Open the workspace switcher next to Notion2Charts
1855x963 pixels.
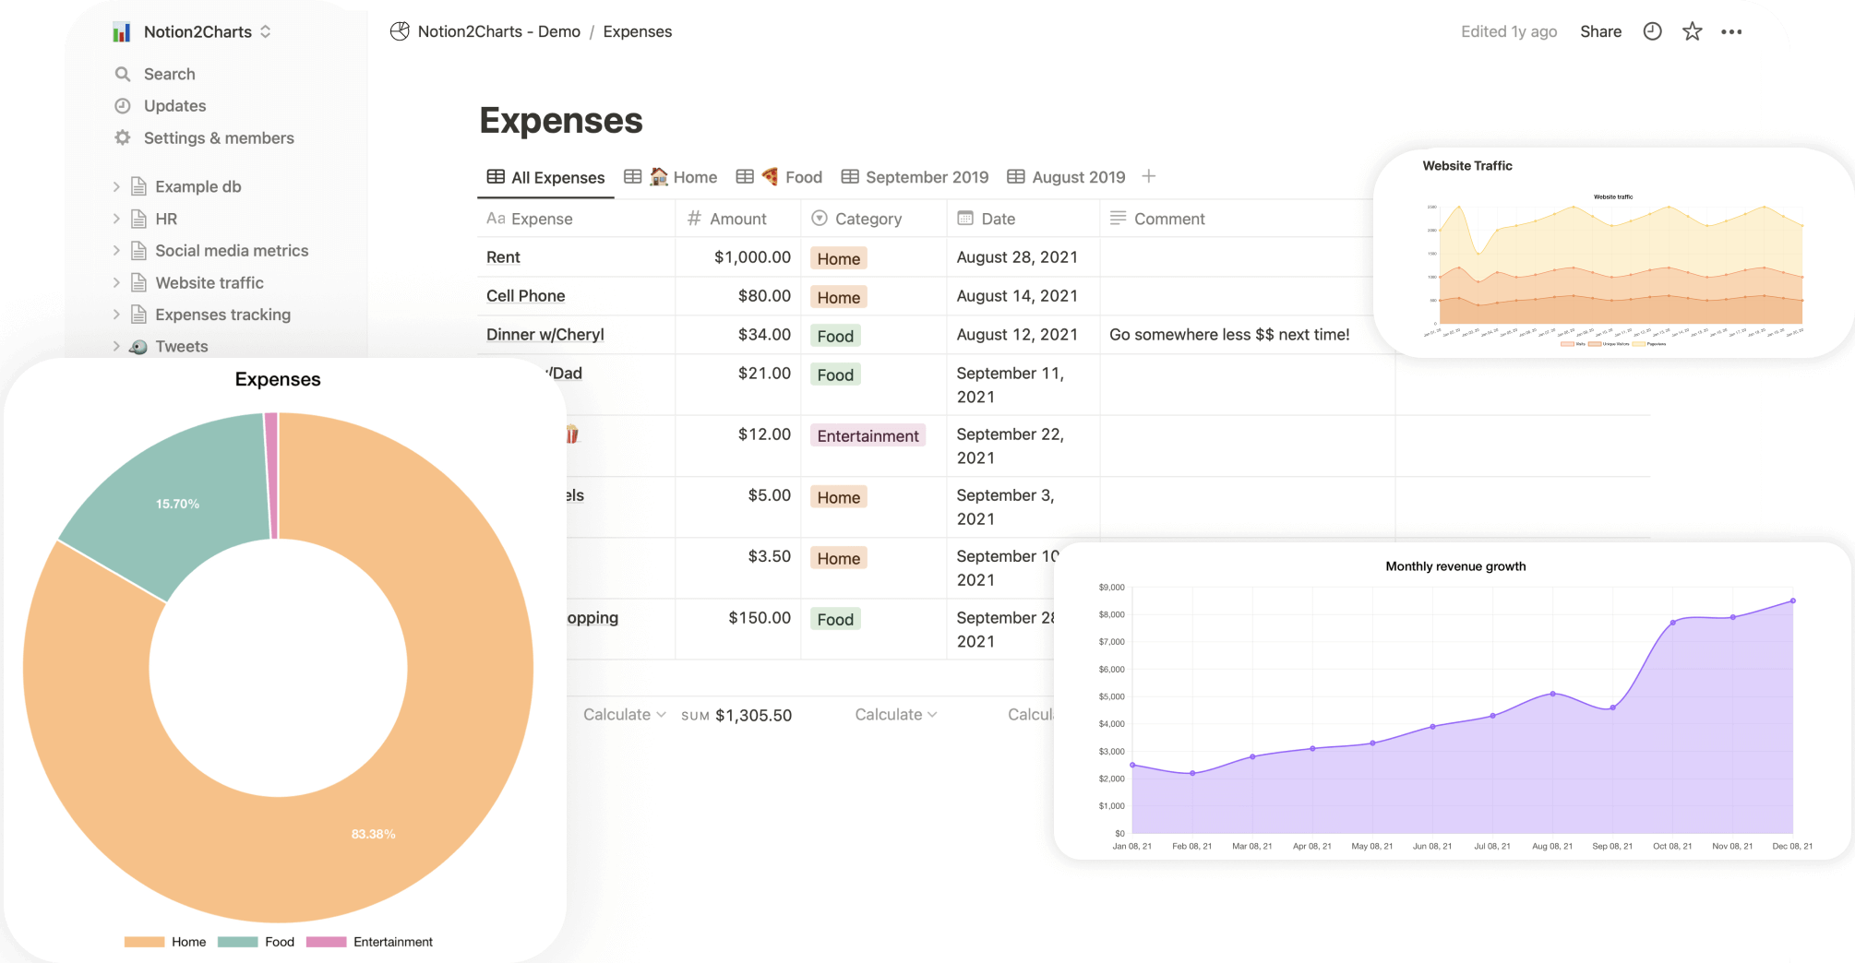tap(265, 30)
